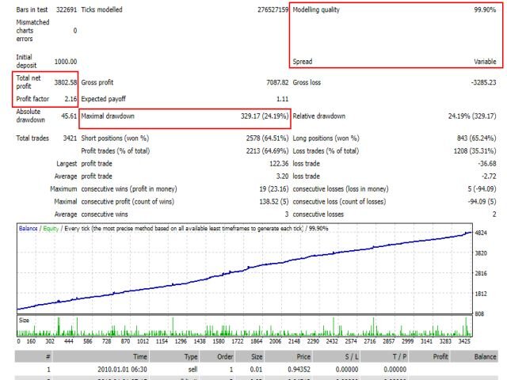507x380 pixels.
Task: Select largest loss trade value -36.68
Action: tap(487, 164)
